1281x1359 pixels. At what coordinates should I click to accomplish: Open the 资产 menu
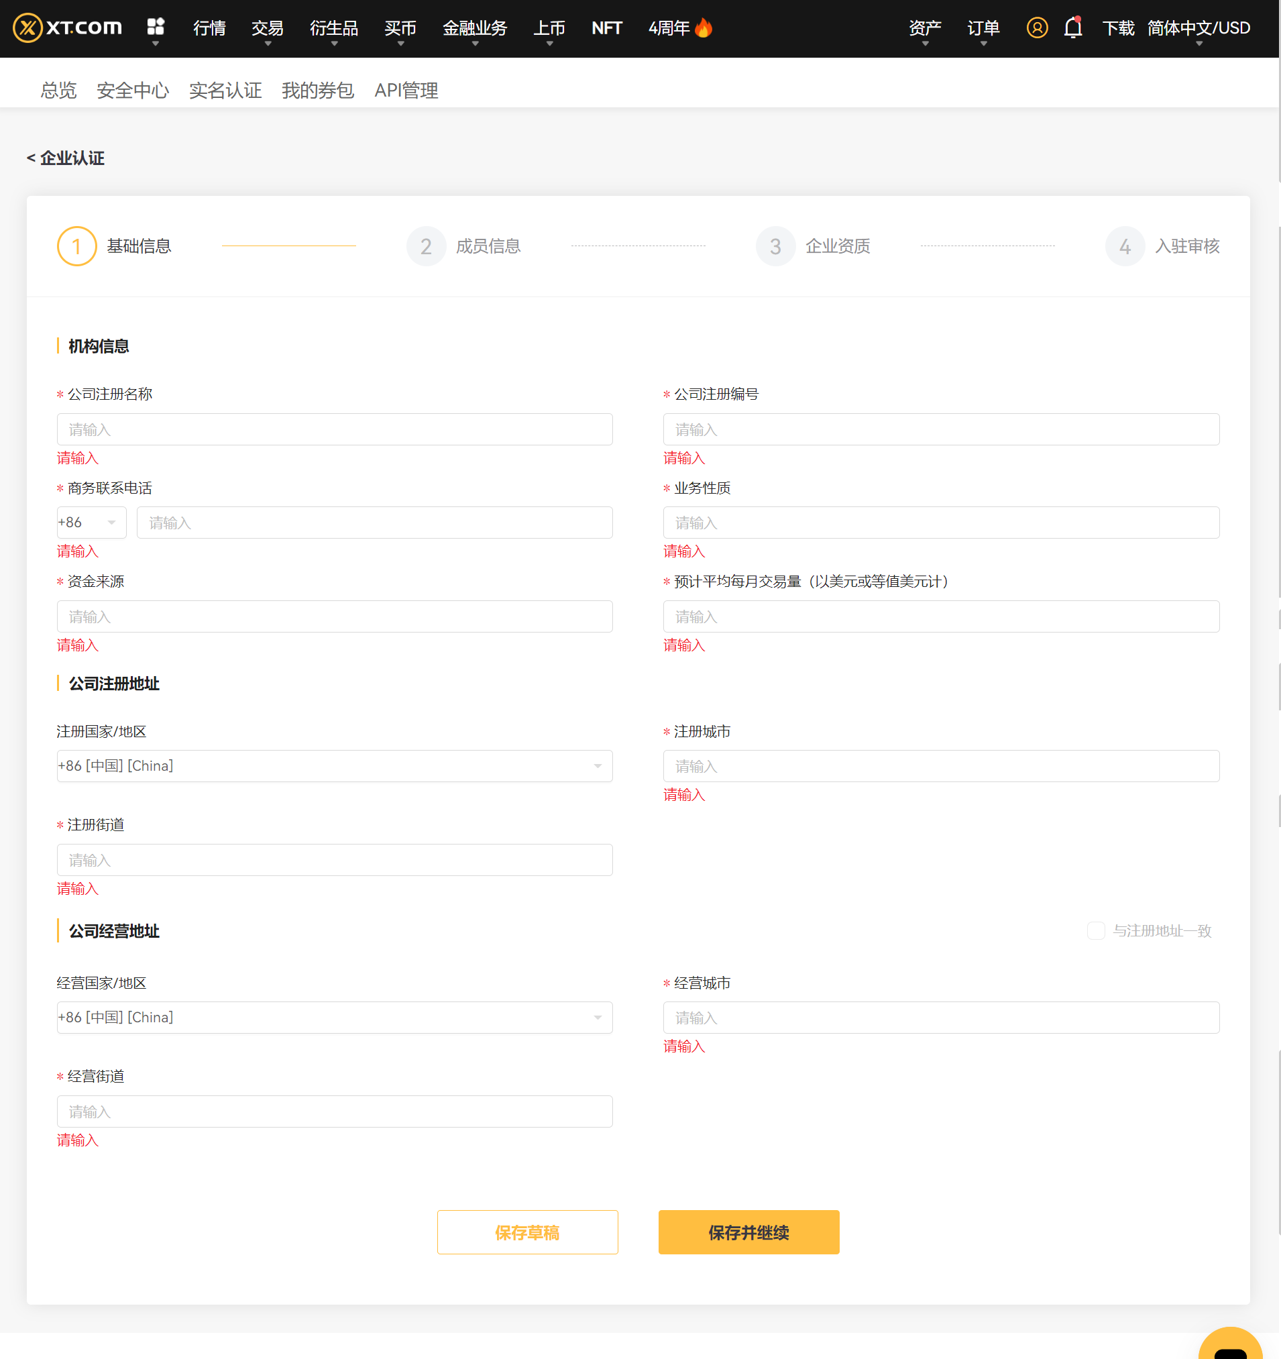(925, 28)
